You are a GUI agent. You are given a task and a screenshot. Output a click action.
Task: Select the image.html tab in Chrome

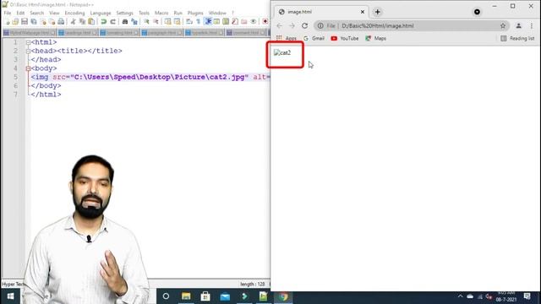(x=321, y=12)
